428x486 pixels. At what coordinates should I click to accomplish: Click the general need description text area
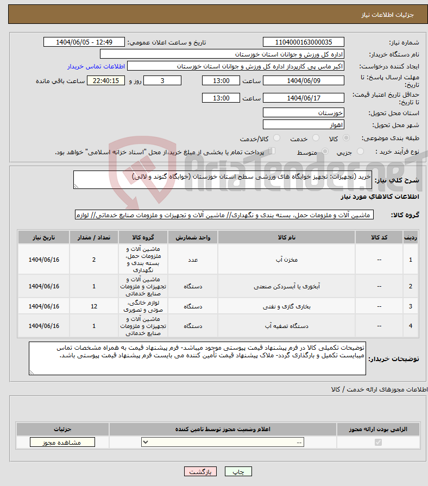(x=223, y=179)
